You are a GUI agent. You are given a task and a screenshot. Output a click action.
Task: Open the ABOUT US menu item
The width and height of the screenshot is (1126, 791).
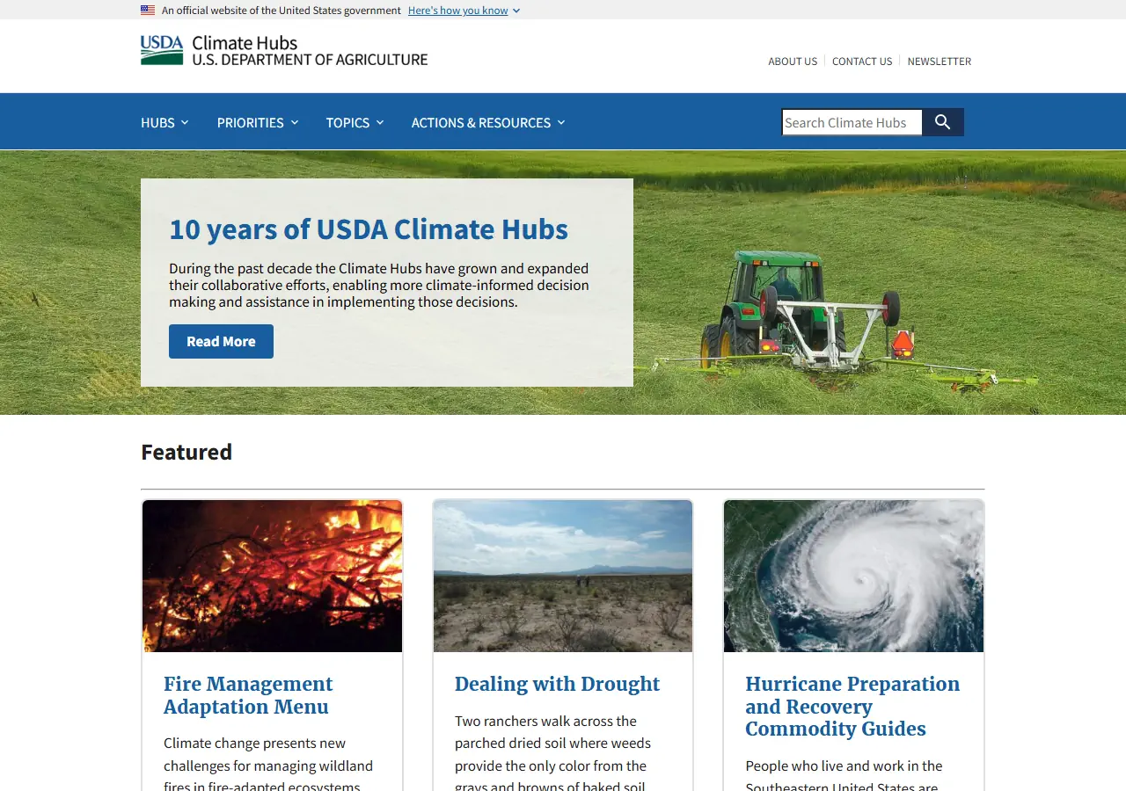793,61
